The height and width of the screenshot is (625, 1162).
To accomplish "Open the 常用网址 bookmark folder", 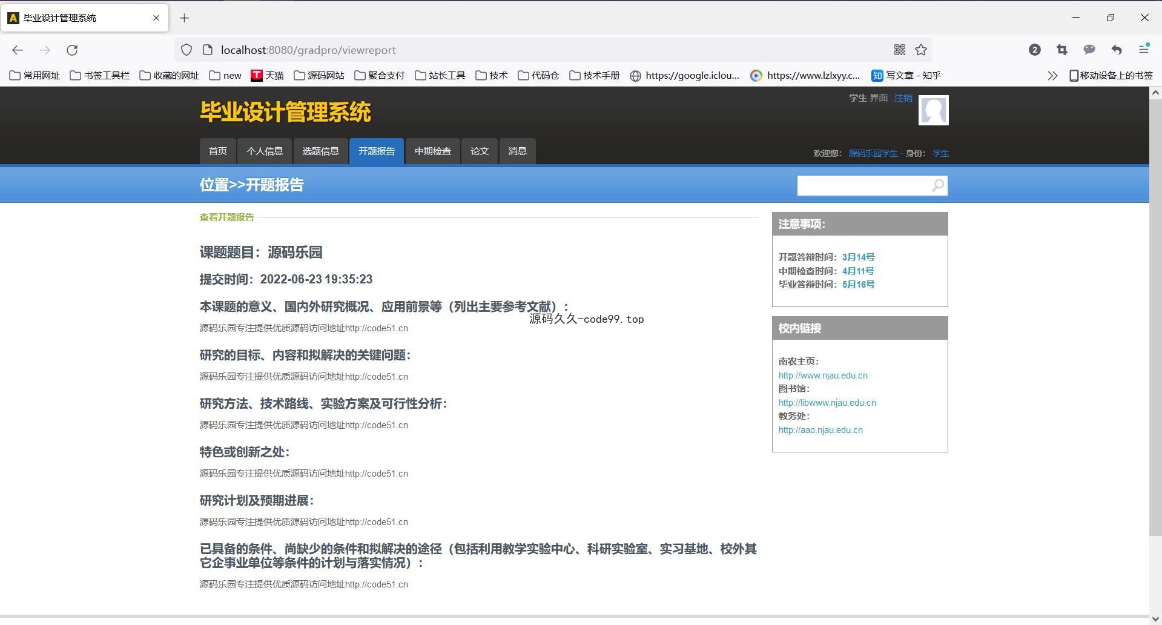I will (x=35, y=76).
